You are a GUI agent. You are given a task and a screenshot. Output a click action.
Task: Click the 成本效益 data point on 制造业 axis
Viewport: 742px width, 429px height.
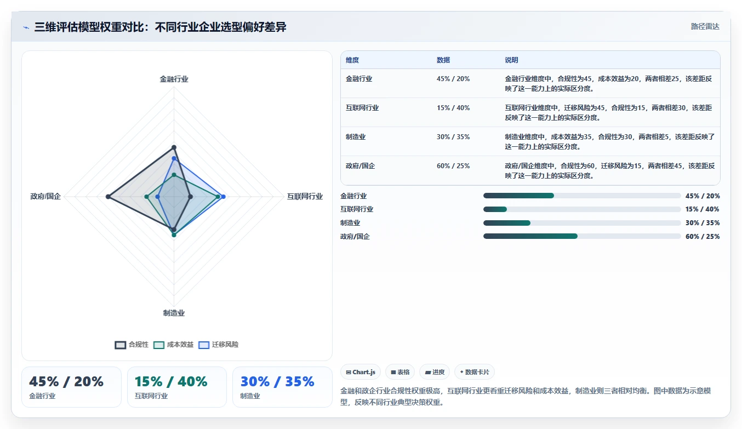(x=174, y=234)
